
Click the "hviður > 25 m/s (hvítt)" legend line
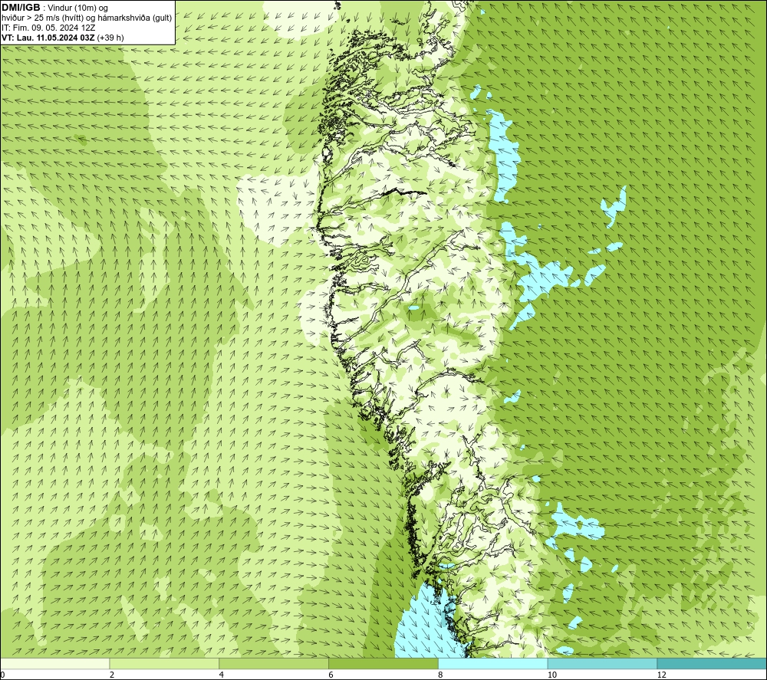87,18
